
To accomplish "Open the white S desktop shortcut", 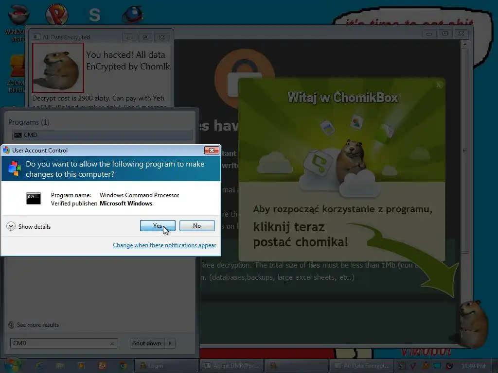I will (94, 15).
